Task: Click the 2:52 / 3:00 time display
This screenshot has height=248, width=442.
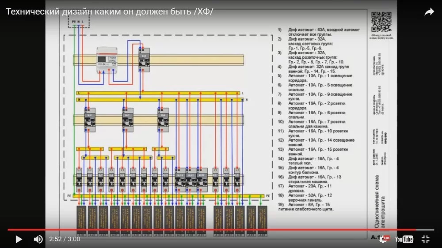Action: pos(64,239)
